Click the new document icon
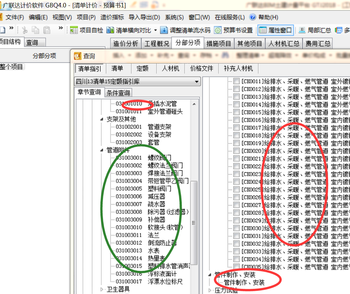The width and height of the screenshot is (350, 294). tap(3, 30)
